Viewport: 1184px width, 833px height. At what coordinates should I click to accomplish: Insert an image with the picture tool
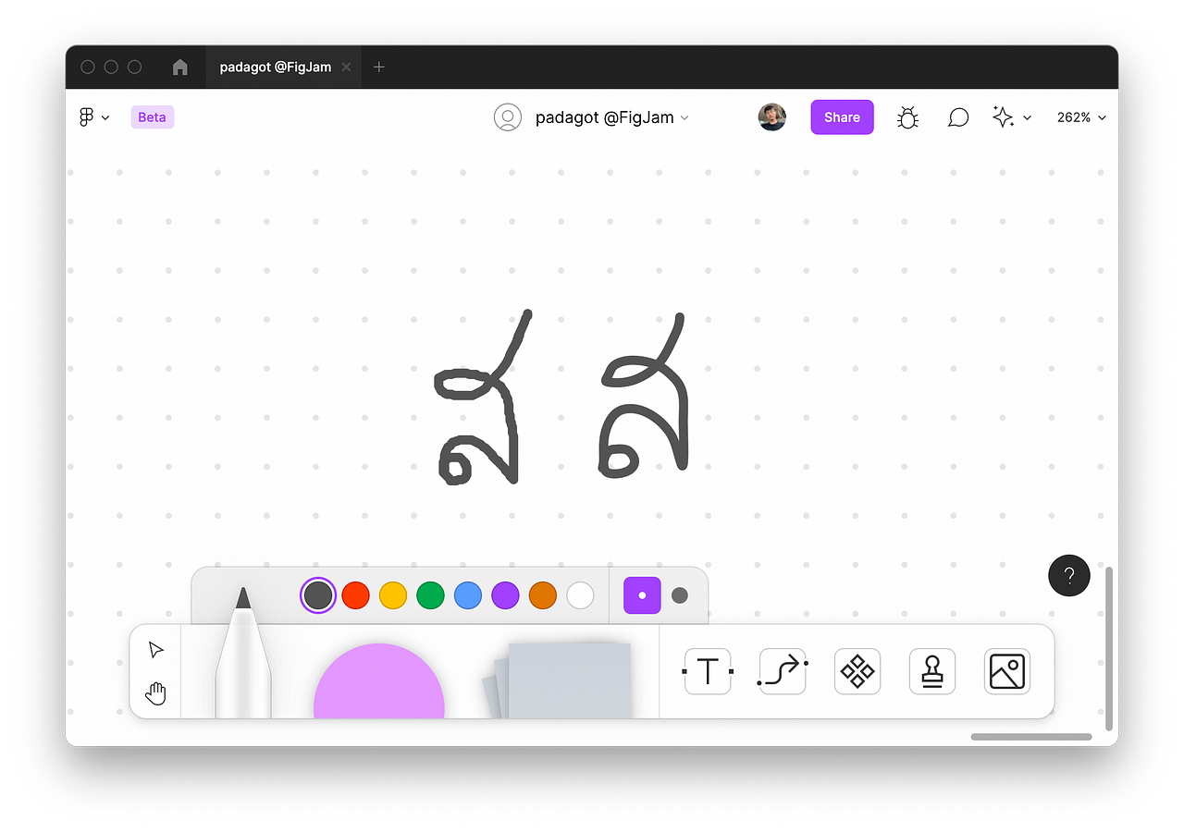pyautogui.click(x=1007, y=671)
